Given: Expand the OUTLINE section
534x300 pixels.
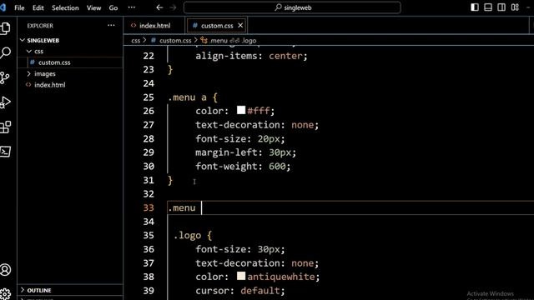Looking at the screenshot, I should [x=70, y=290].
